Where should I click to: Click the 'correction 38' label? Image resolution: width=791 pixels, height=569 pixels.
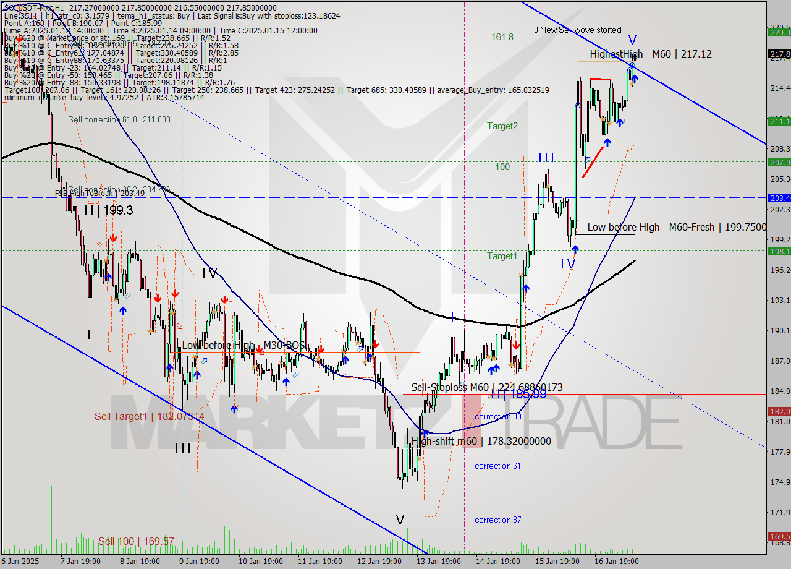[498, 417]
